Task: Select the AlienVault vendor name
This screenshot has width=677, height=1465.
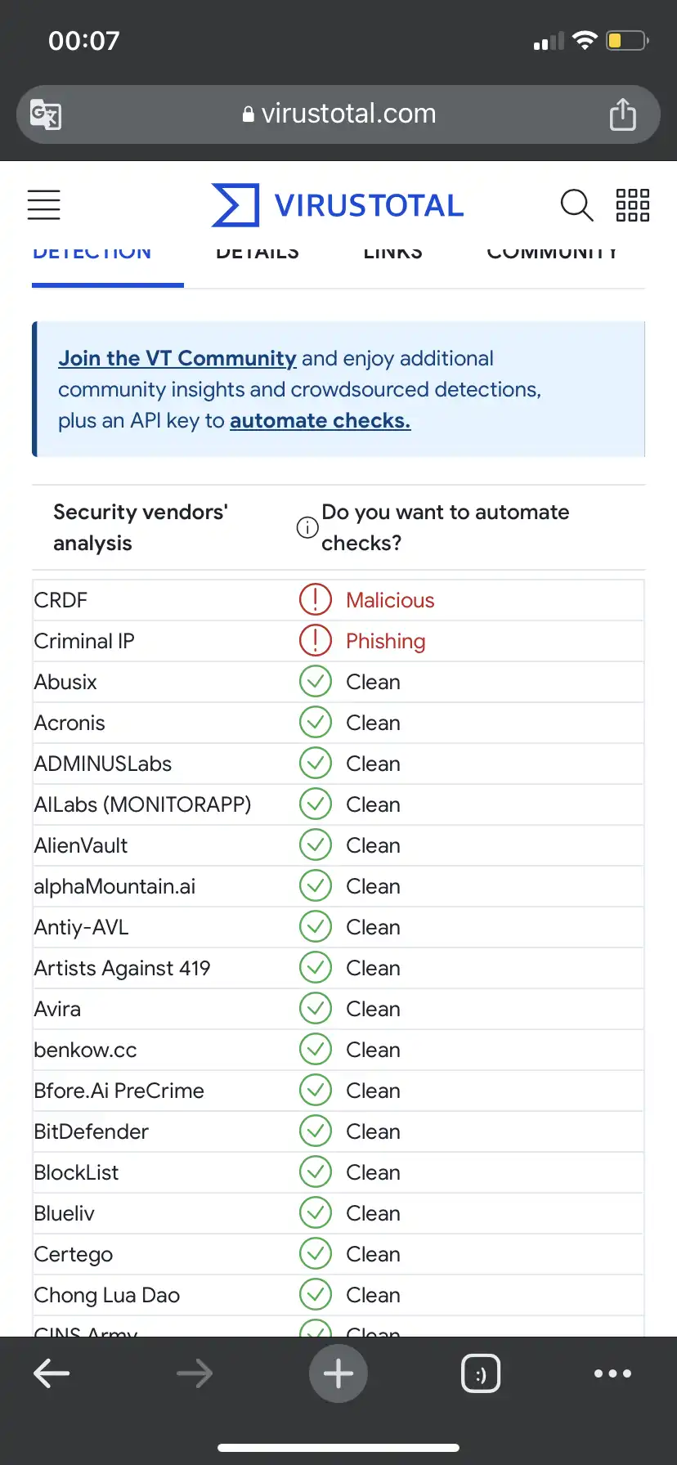Action: click(81, 845)
